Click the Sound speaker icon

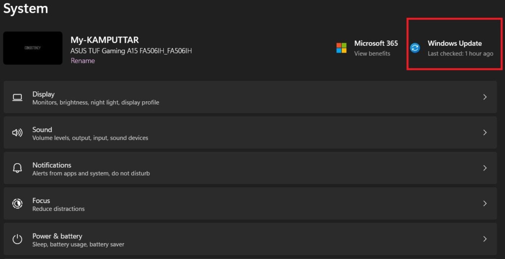tap(17, 133)
